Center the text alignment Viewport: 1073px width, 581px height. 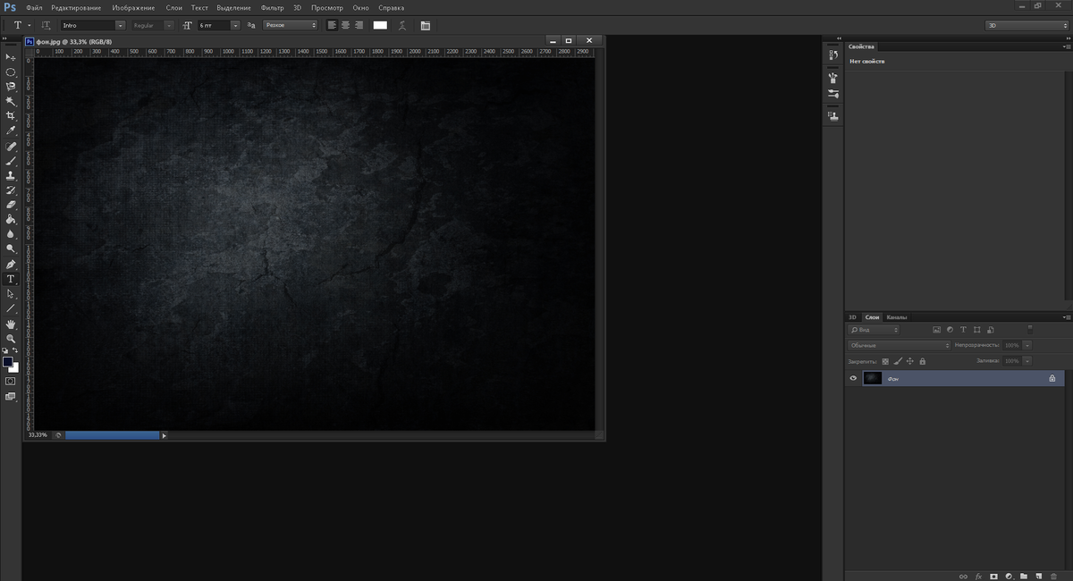click(x=345, y=25)
